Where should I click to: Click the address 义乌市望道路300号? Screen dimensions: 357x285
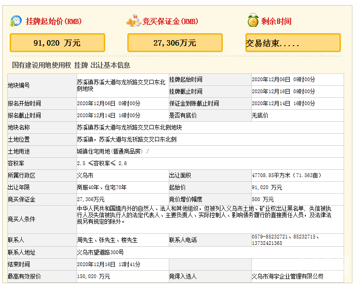[100, 252]
